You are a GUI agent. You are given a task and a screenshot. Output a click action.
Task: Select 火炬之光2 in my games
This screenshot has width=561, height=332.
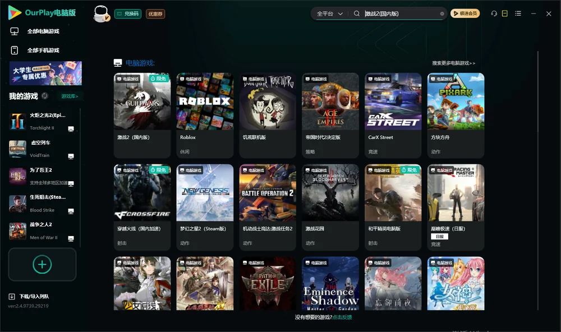pyautogui.click(x=42, y=122)
